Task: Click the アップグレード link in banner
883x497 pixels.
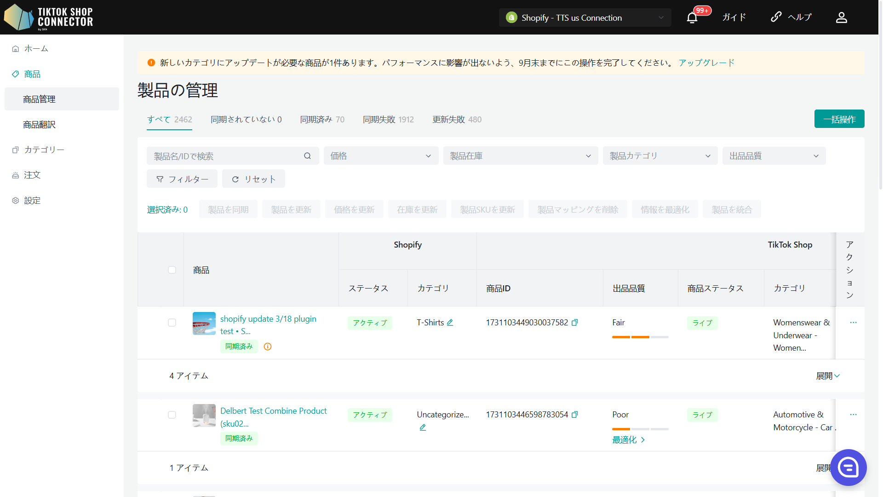Action: click(706, 63)
